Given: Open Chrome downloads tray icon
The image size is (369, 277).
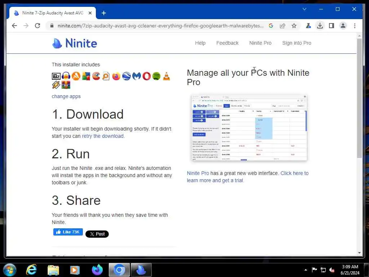Looking at the screenshot, I should tap(320, 26).
